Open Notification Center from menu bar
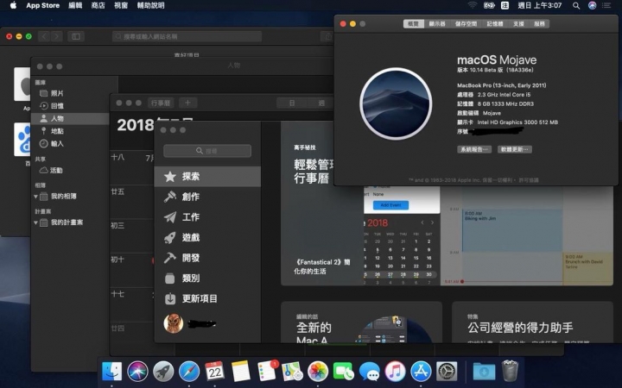The width and height of the screenshot is (622, 388). coord(606,5)
